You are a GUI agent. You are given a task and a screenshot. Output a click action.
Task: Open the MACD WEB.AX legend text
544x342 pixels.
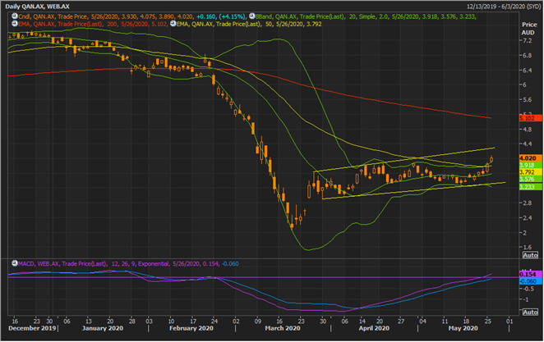tap(128, 264)
